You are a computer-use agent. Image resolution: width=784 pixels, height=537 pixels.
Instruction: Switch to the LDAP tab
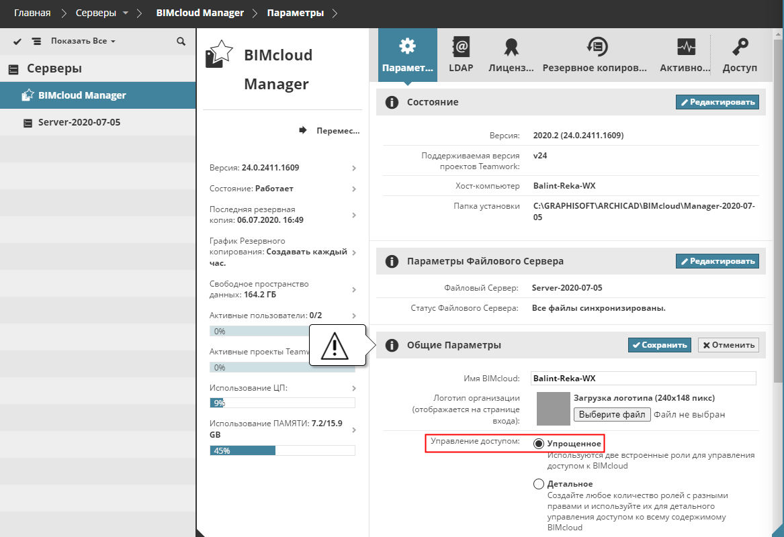click(x=460, y=54)
